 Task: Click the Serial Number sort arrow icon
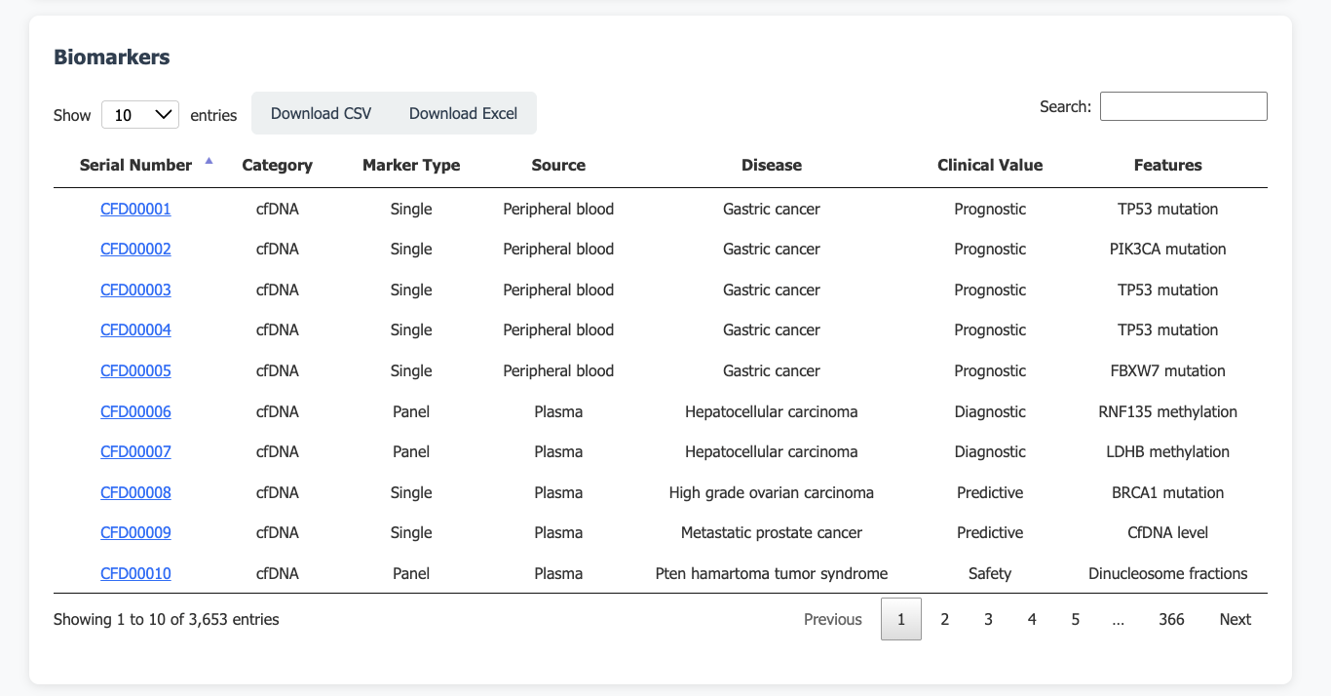(209, 162)
